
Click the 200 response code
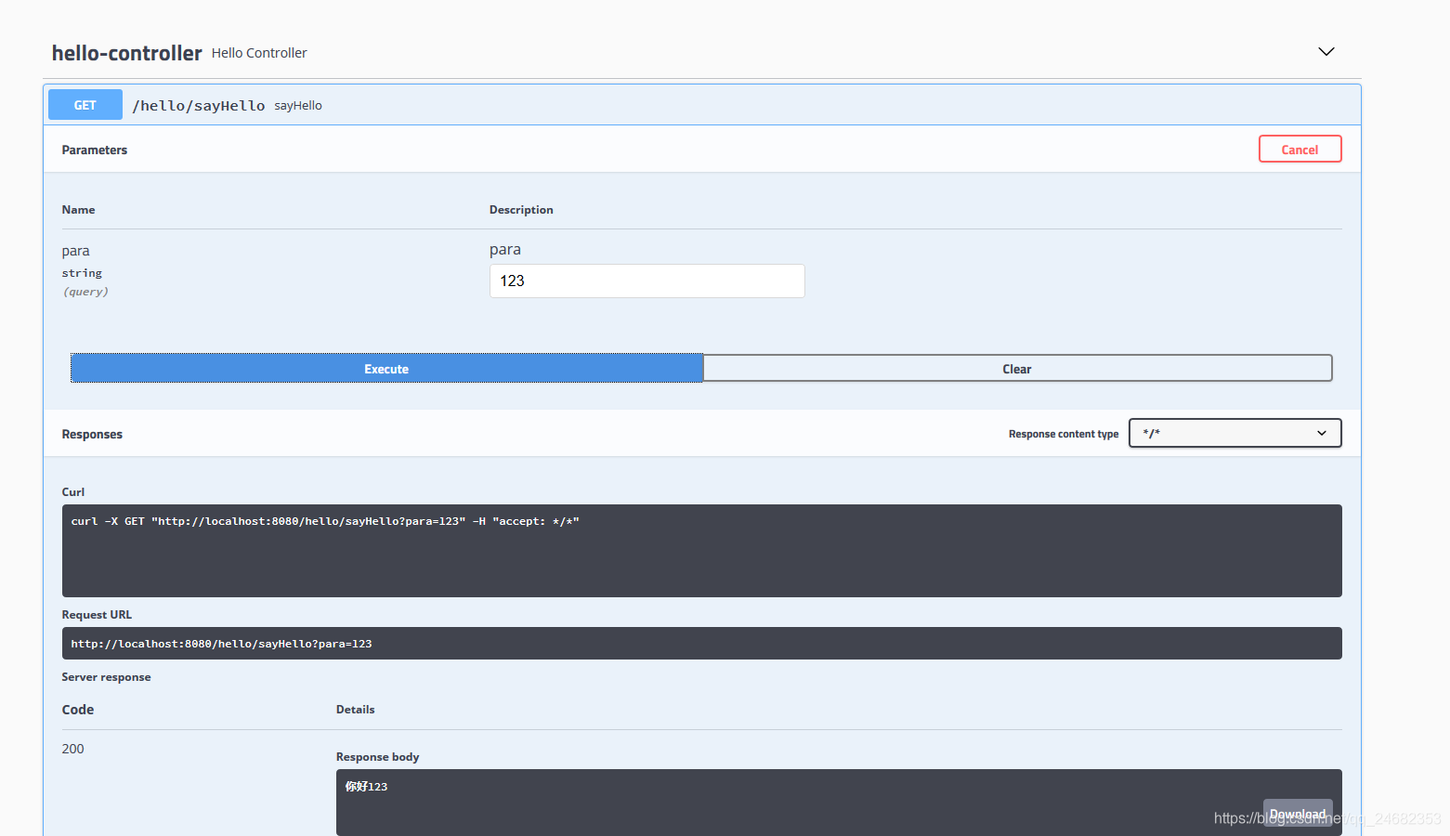(x=72, y=749)
